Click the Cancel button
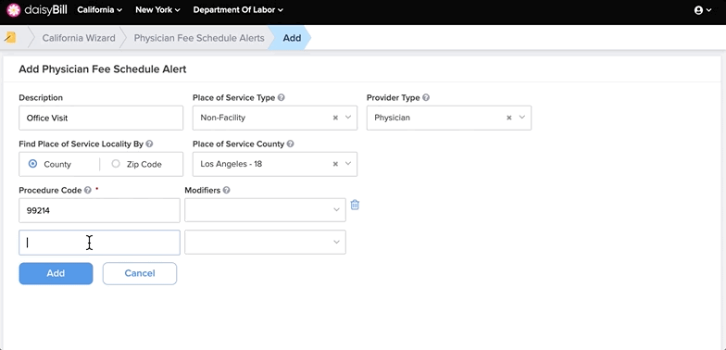726x350 pixels. [x=139, y=273]
